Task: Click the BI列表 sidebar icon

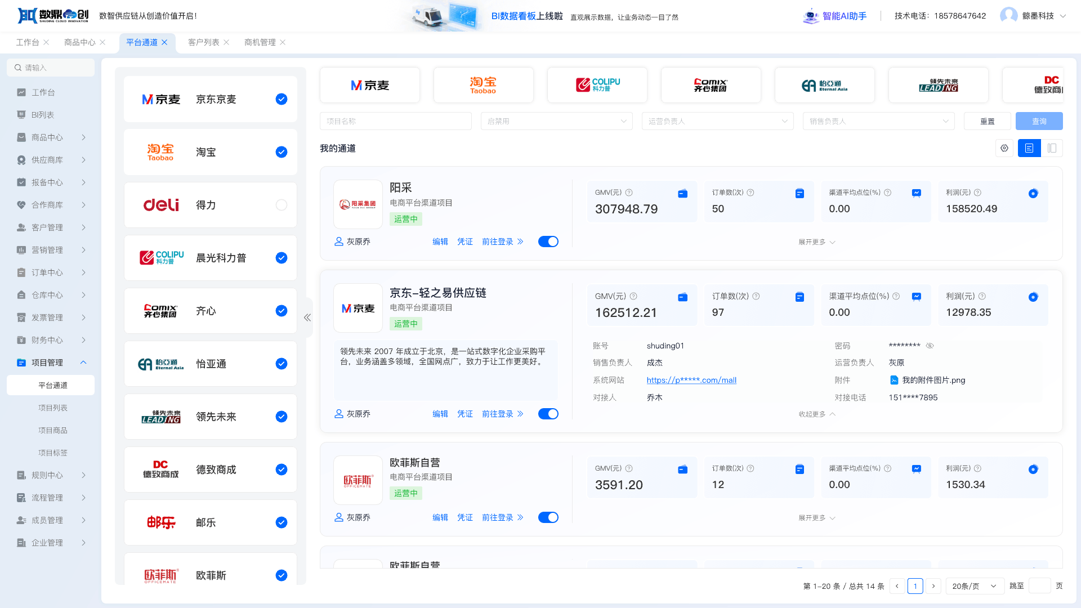Action: (x=21, y=115)
